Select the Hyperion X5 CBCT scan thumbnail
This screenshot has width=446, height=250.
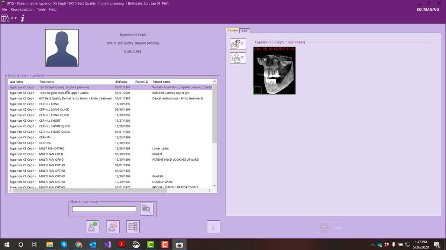click(274, 70)
